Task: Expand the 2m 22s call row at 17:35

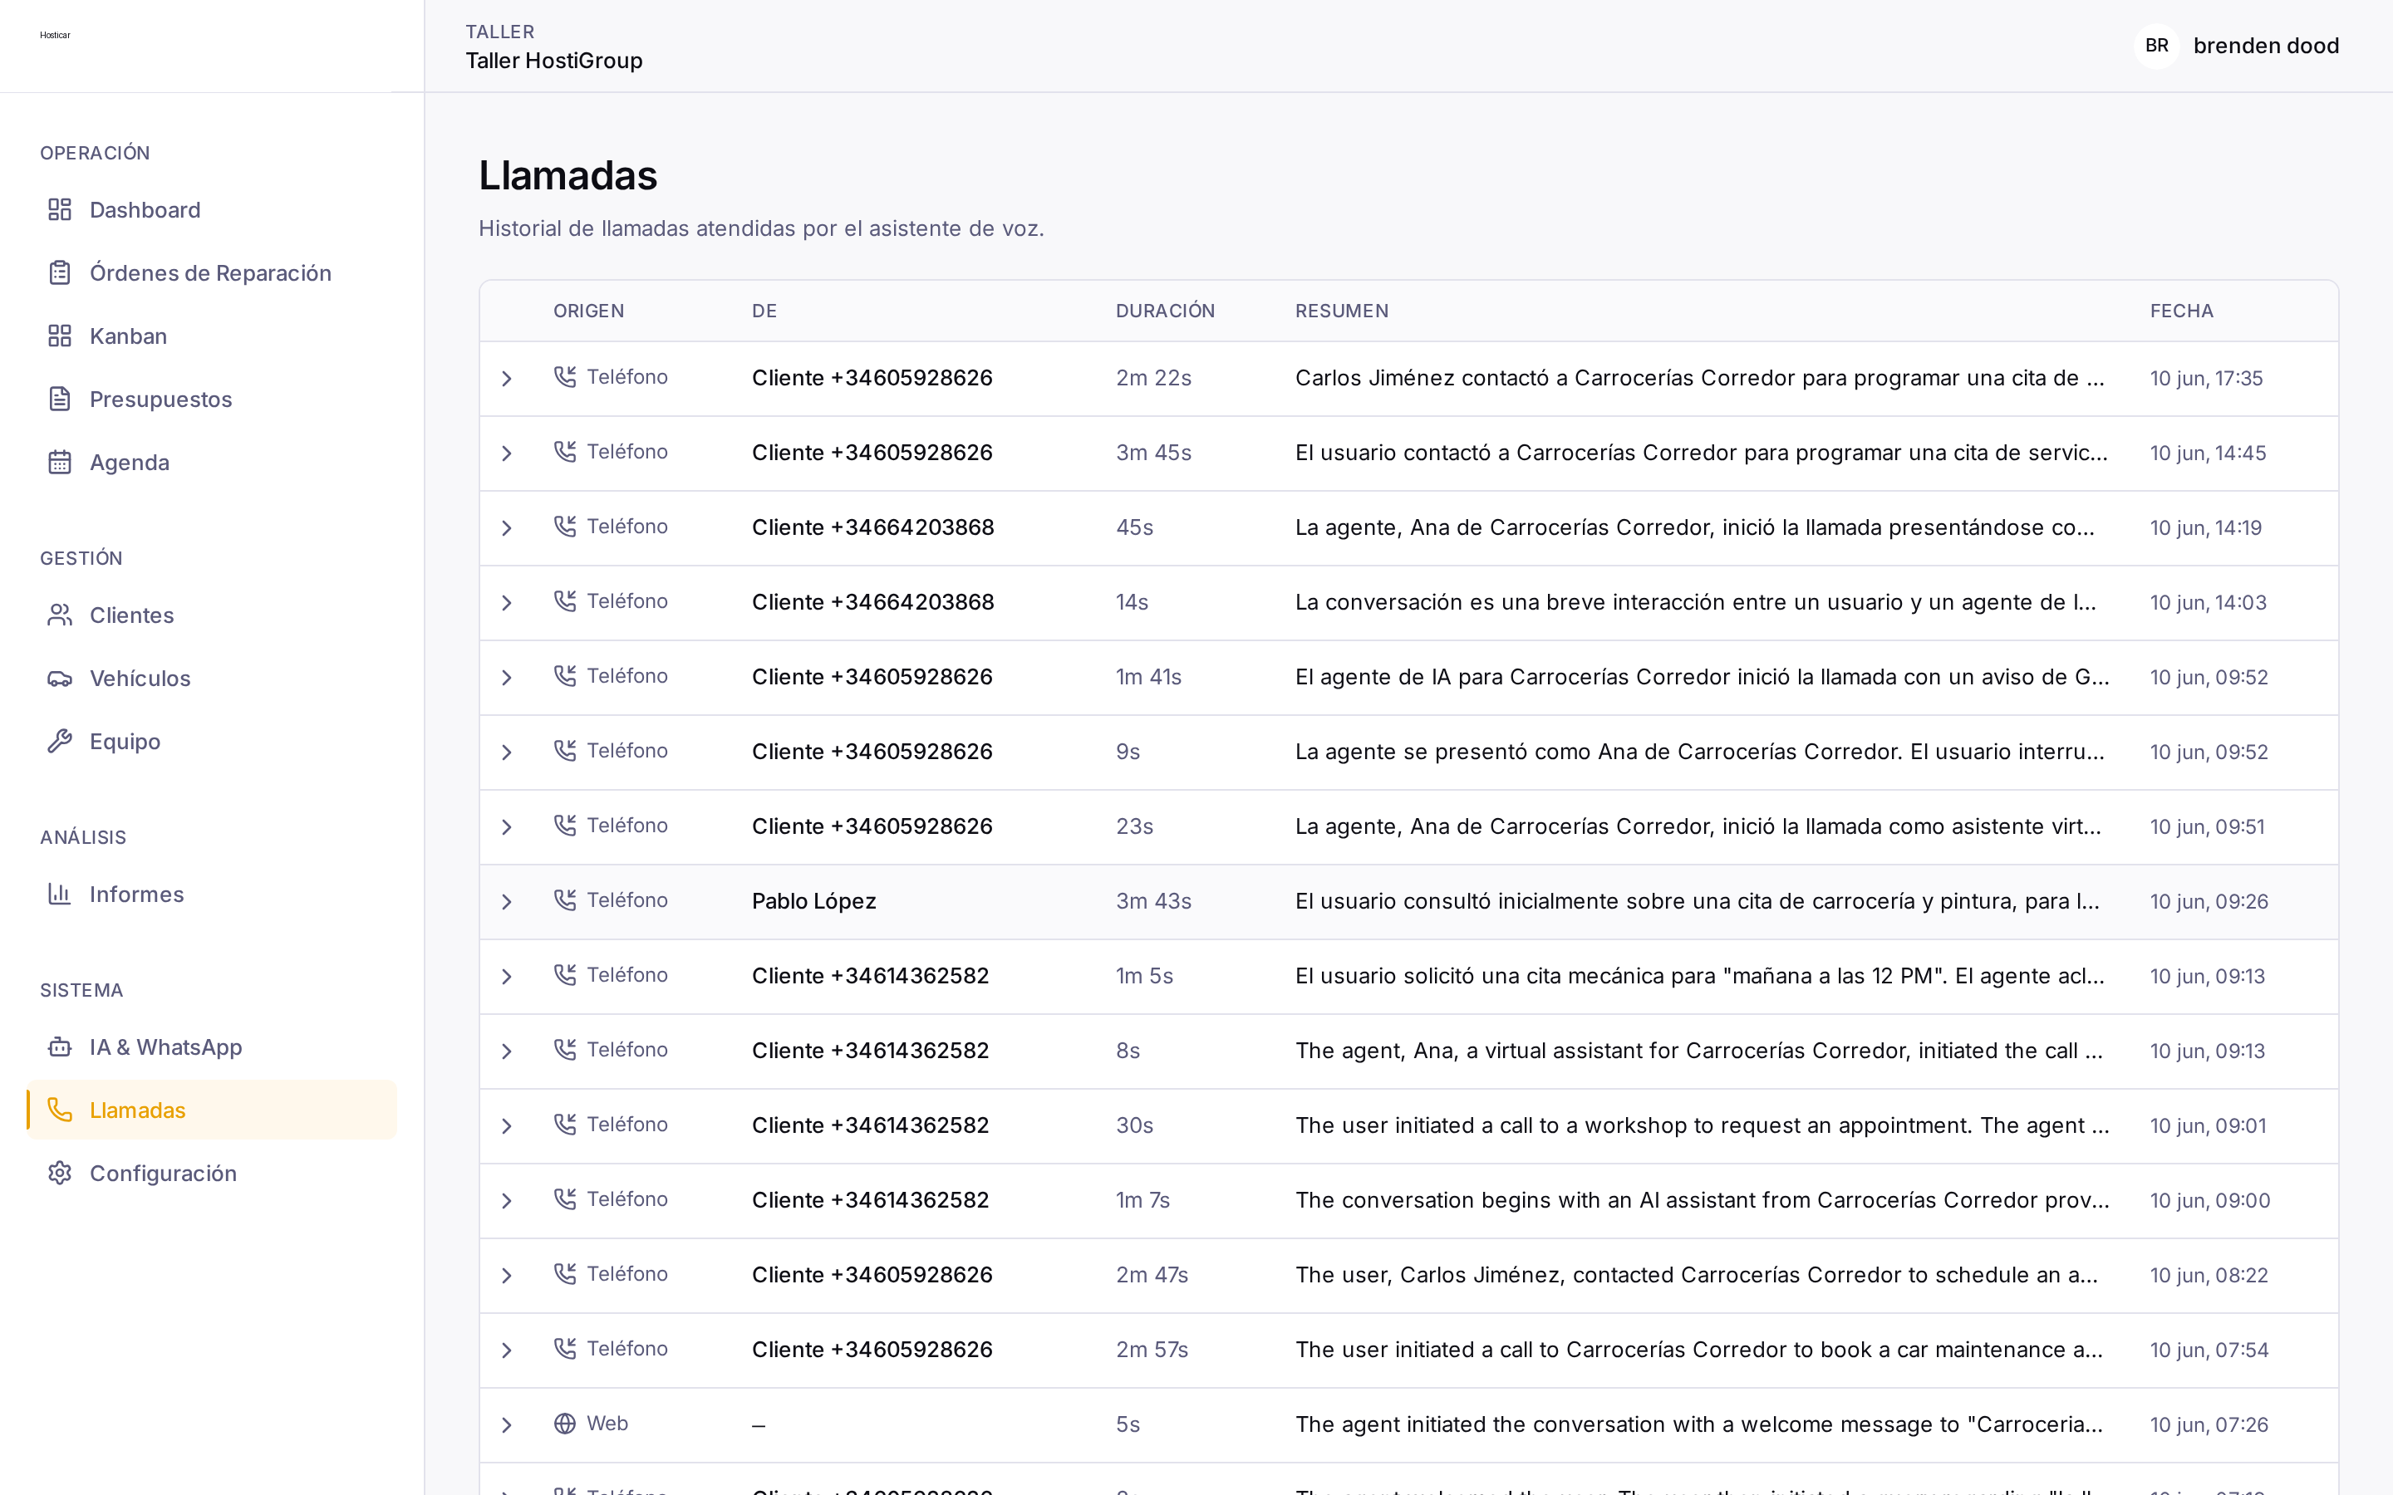Action: coord(506,379)
